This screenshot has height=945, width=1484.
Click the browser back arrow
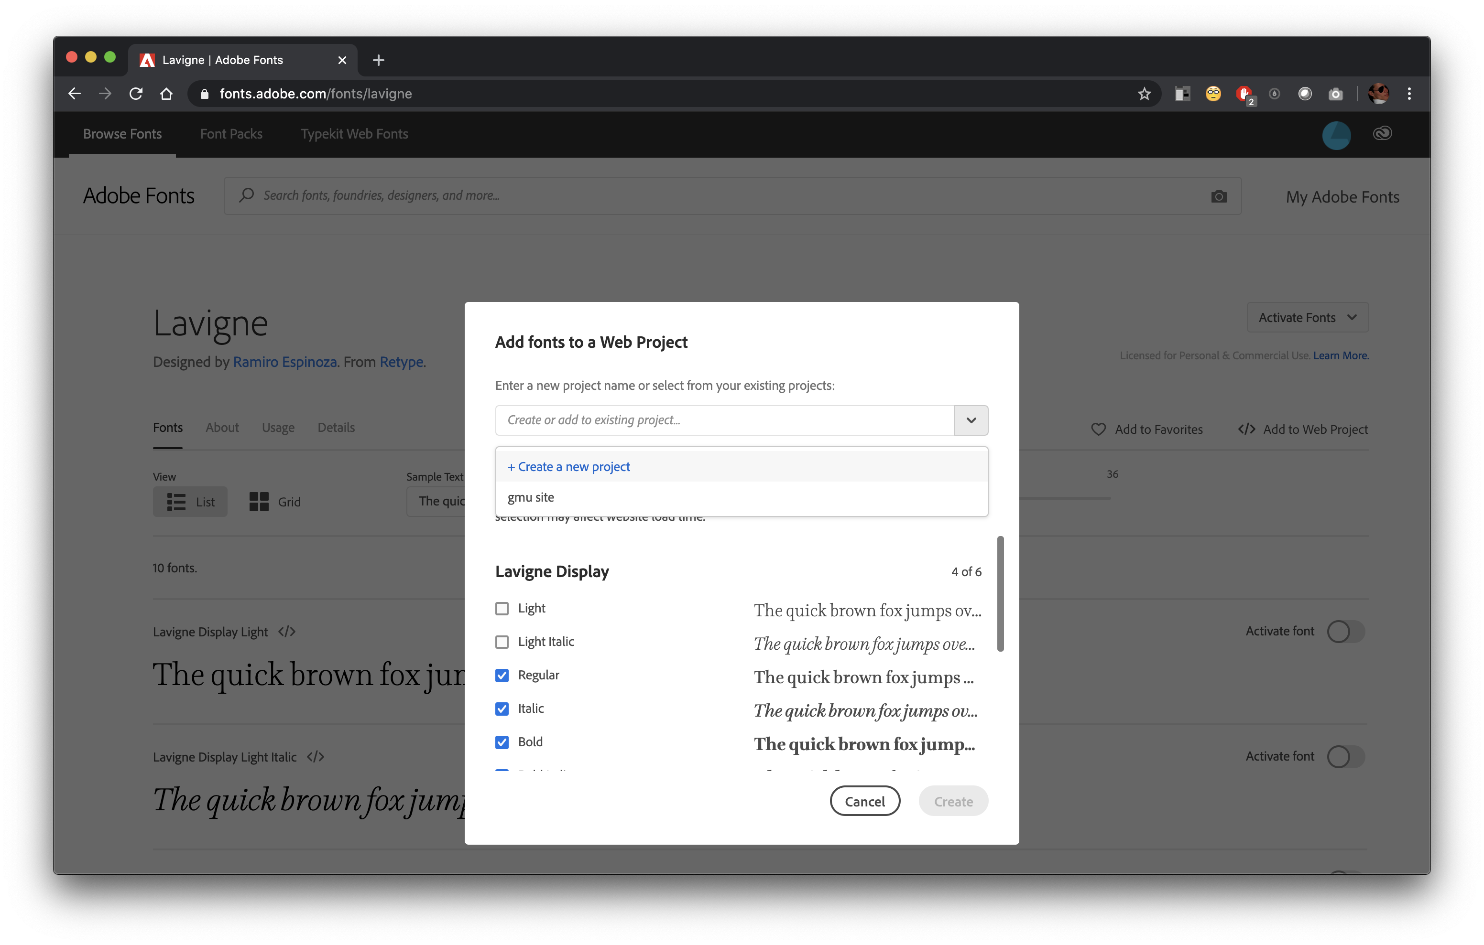[75, 94]
